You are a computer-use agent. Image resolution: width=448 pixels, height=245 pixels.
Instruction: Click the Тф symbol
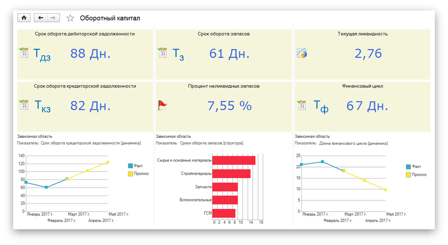(321, 106)
